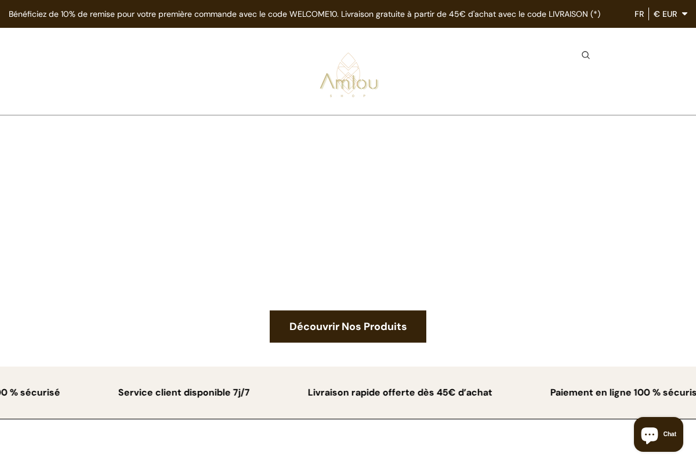Click the magnifying glass to start a product search
The width and height of the screenshot is (696, 464).
pyautogui.click(x=586, y=55)
